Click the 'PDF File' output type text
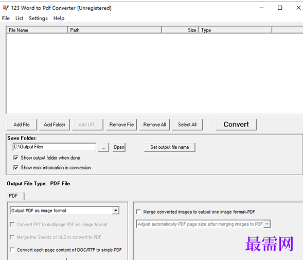This screenshot has width=303, height=260. pyautogui.click(x=60, y=183)
